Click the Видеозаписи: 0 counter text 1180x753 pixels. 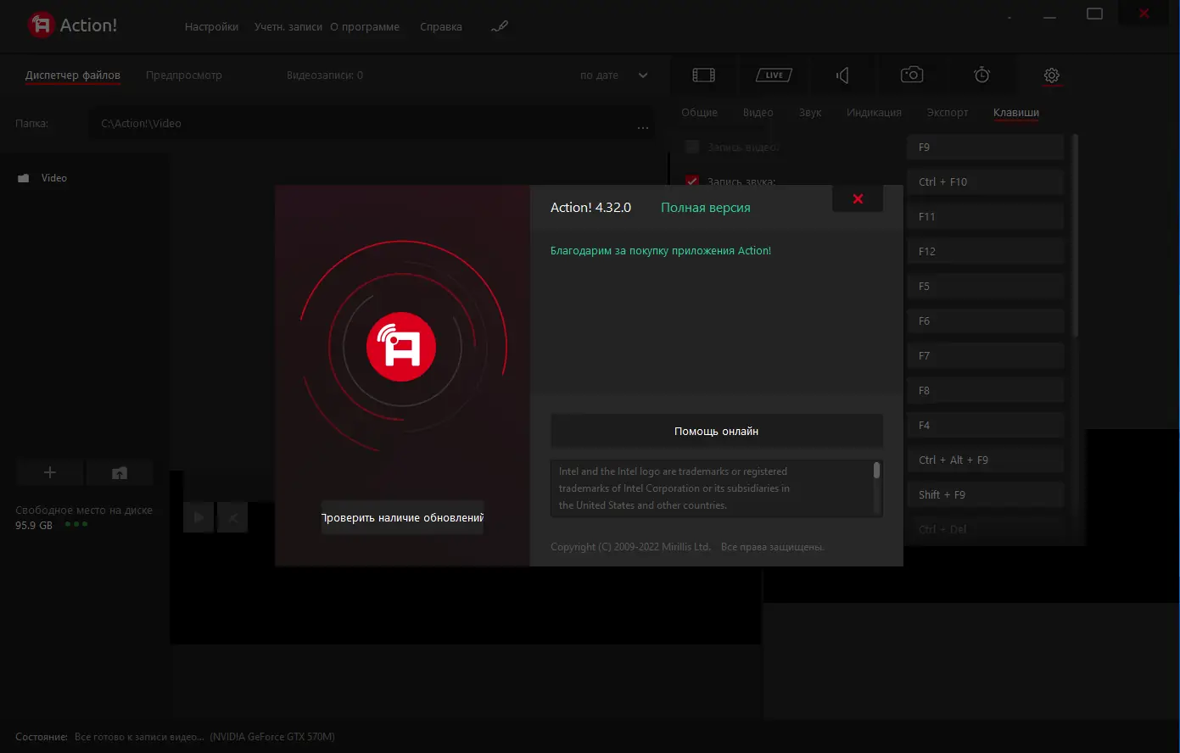click(x=325, y=75)
